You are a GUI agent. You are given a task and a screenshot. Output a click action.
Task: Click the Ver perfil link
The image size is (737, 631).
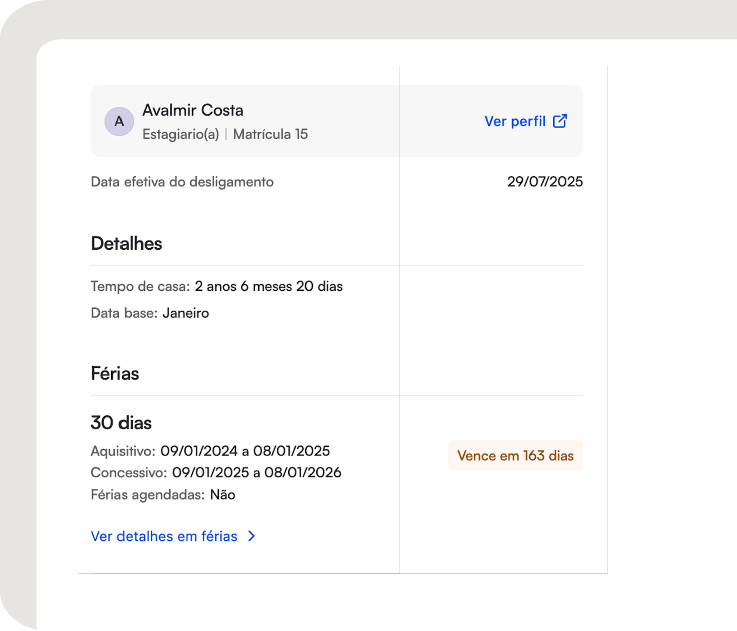click(514, 121)
